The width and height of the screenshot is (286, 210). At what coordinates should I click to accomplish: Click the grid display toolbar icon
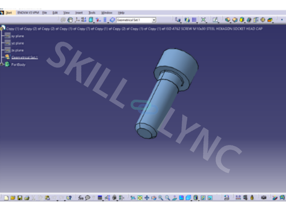point(194,20)
